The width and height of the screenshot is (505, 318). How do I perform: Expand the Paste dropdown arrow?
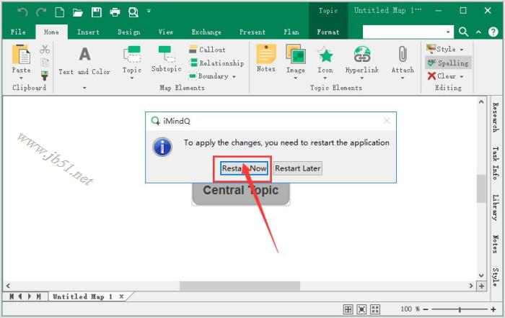21,78
